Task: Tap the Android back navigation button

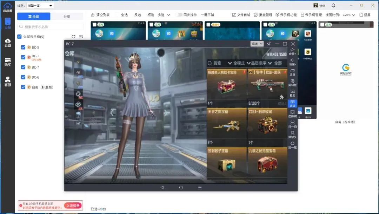Action: (162, 187)
